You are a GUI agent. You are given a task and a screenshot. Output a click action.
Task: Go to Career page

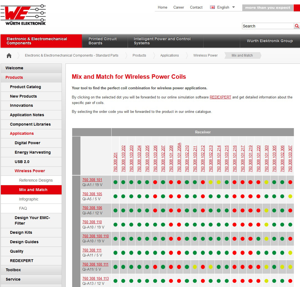pos(179,7)
